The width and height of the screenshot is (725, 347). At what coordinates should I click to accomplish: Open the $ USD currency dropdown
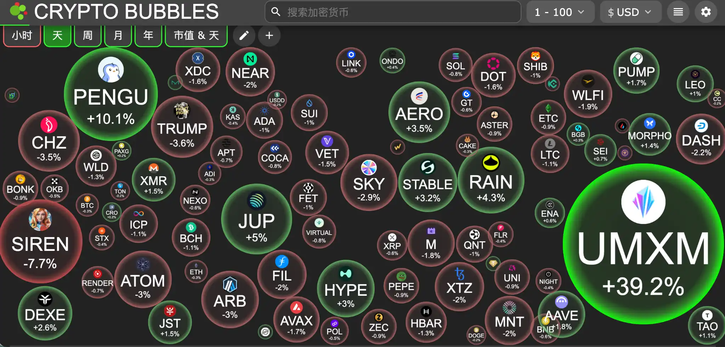click(x=630, y=12)
